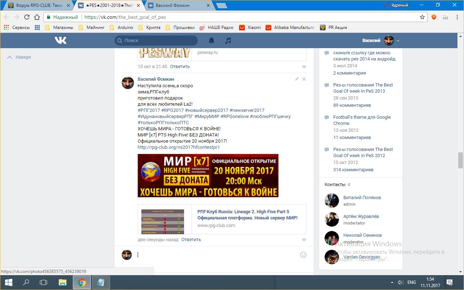The image size is (464, 290).
Task: Open the Alibaba Manufacturer bookmark
Action: point(290,28)
